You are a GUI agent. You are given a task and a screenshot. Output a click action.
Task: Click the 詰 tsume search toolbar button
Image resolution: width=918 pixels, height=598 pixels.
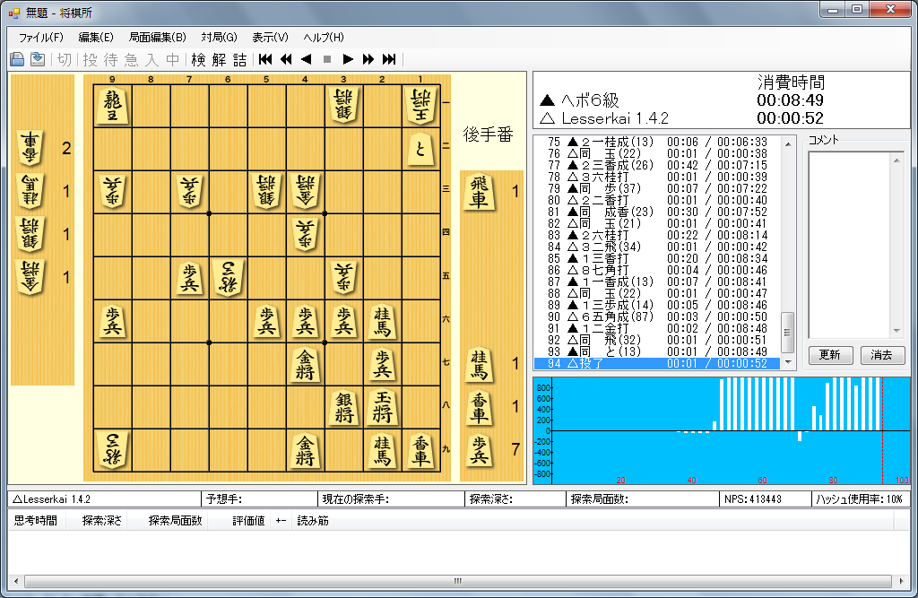239,60
